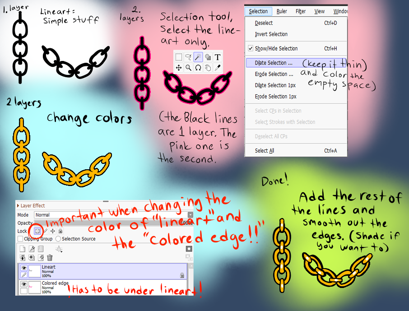Screen dimensions: 409x311
Task: Click the clear layer icon
Action: coord(41,258)
